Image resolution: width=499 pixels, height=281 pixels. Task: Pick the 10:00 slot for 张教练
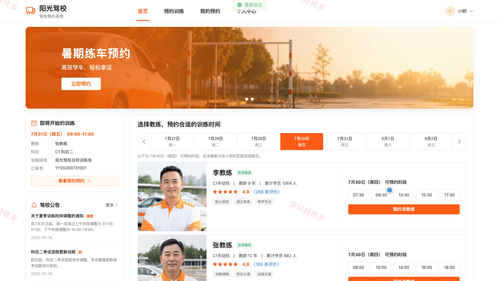point(381,267)
